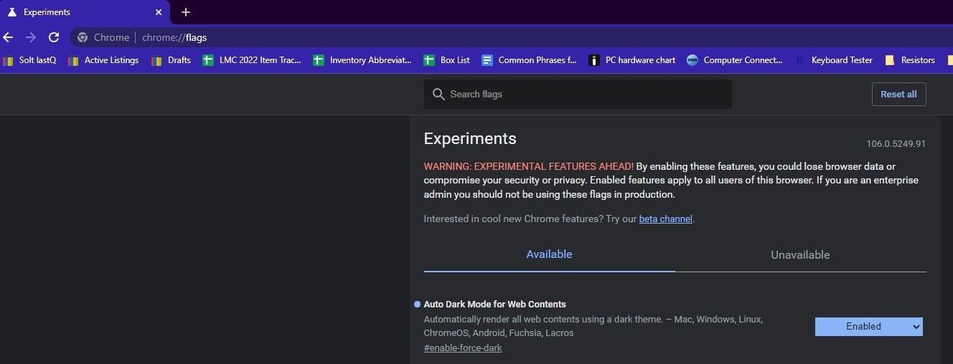Click the chrome://flags address bar

pyautogui.click(x=431, y=37)
